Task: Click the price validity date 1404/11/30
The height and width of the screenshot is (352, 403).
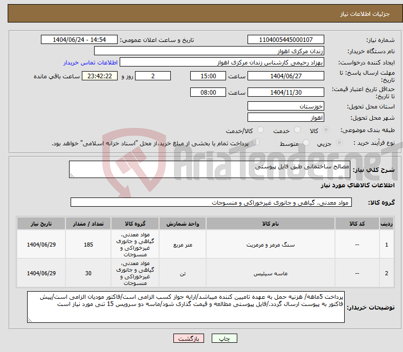Action: pyautogui.click(x=286, y=92)
